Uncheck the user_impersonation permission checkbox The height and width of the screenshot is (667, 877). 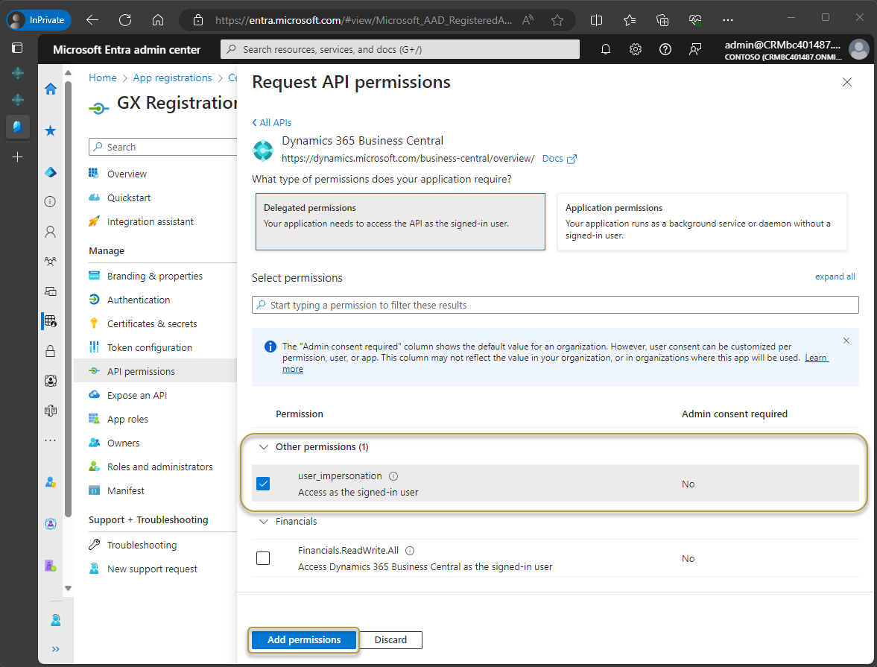click(263, 484)
